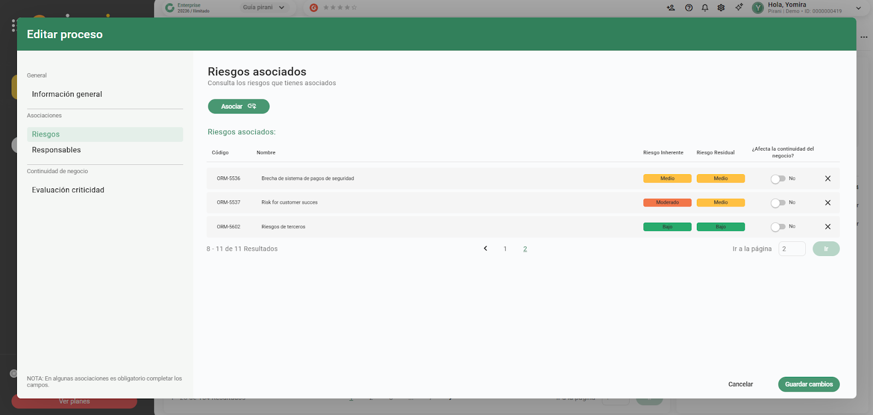The height and width of the screenshot is (415, 873).
Task: Click the Asociar button
Action: (x=238, y=106)
